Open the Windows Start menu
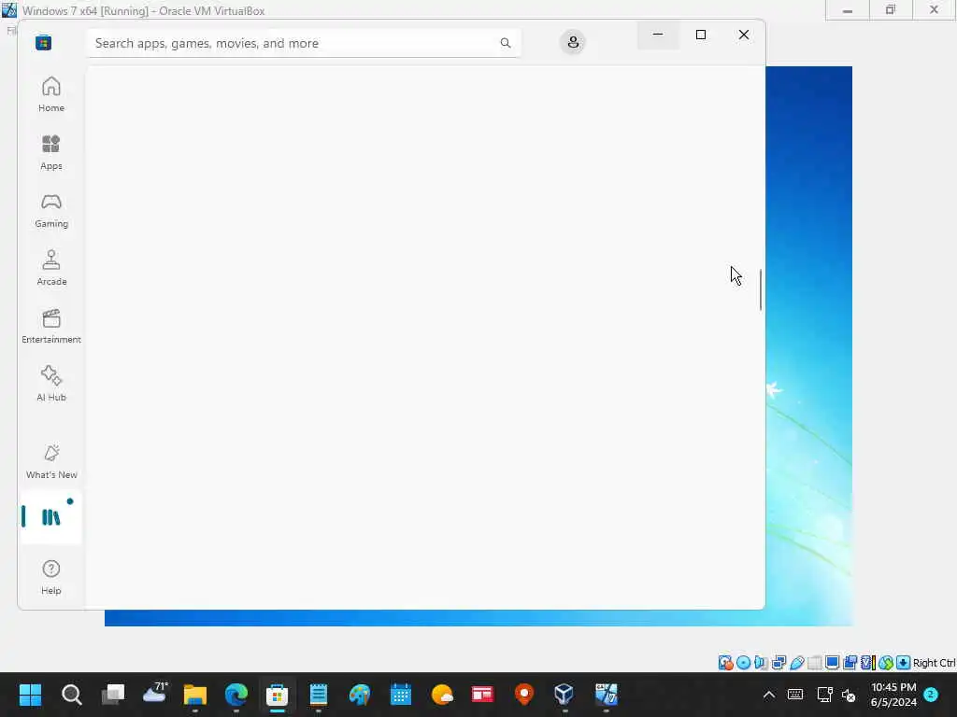The height and width of the screenshot is (717, 957). tap(30, 695)
